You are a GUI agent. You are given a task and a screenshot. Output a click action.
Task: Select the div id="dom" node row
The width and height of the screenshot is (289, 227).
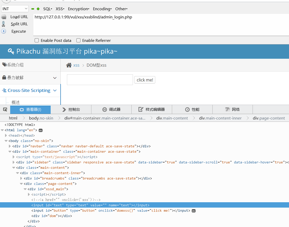pos(52,216)
